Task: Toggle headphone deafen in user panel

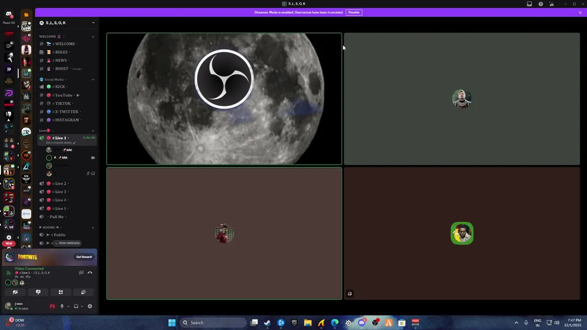Action: [x=76, y=306]
